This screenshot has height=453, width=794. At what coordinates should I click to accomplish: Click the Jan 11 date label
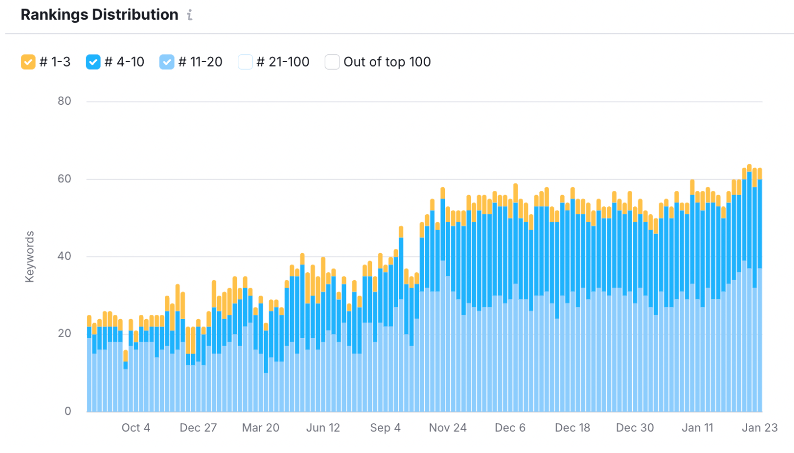click(x=697, y=427)
